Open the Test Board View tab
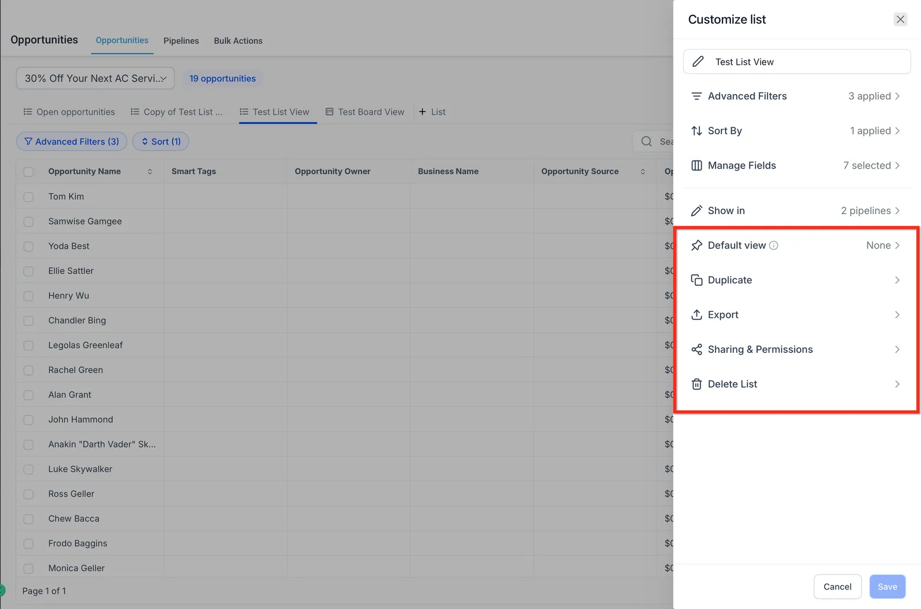921x609 pixels. 365,112
